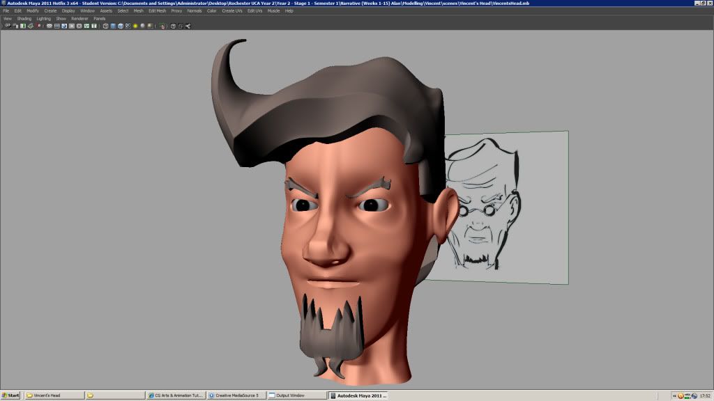Image resolution: width=714 pixels, height=401 pixels.
Task: Open the panel Lighting menu
Action: pyautogui.click(x=44, y=19)
